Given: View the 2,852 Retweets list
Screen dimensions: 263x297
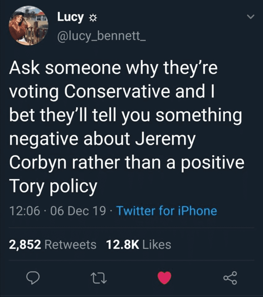Looking at the screenshot, I should tap(52, 244).
